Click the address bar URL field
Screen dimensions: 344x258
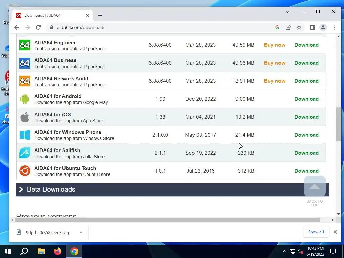pos(162,27)
